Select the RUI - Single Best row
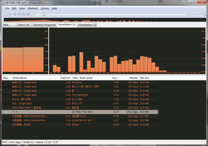Viewport: 208px width, 146px height. tap(80, 104)
